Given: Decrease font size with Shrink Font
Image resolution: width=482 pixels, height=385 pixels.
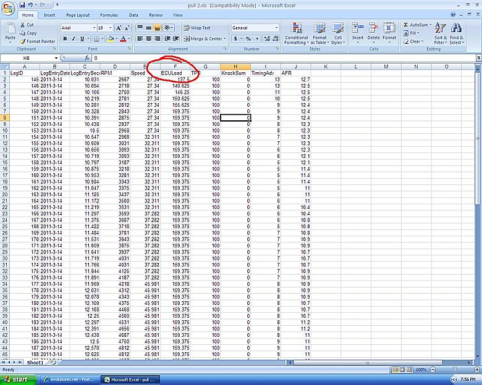Looking at the screenshot, I should [x=127, y=28].
